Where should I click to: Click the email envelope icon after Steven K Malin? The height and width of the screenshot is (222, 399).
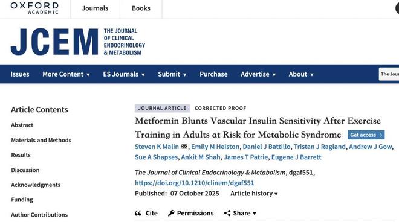coord(184,147)
